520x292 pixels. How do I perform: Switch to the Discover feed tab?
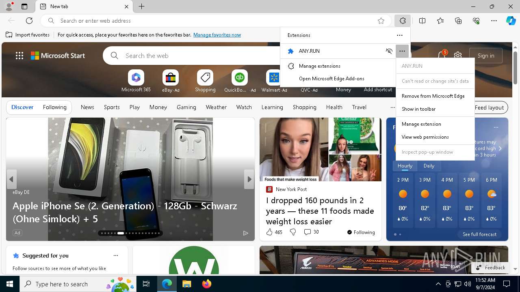click(x=22, y=107)
